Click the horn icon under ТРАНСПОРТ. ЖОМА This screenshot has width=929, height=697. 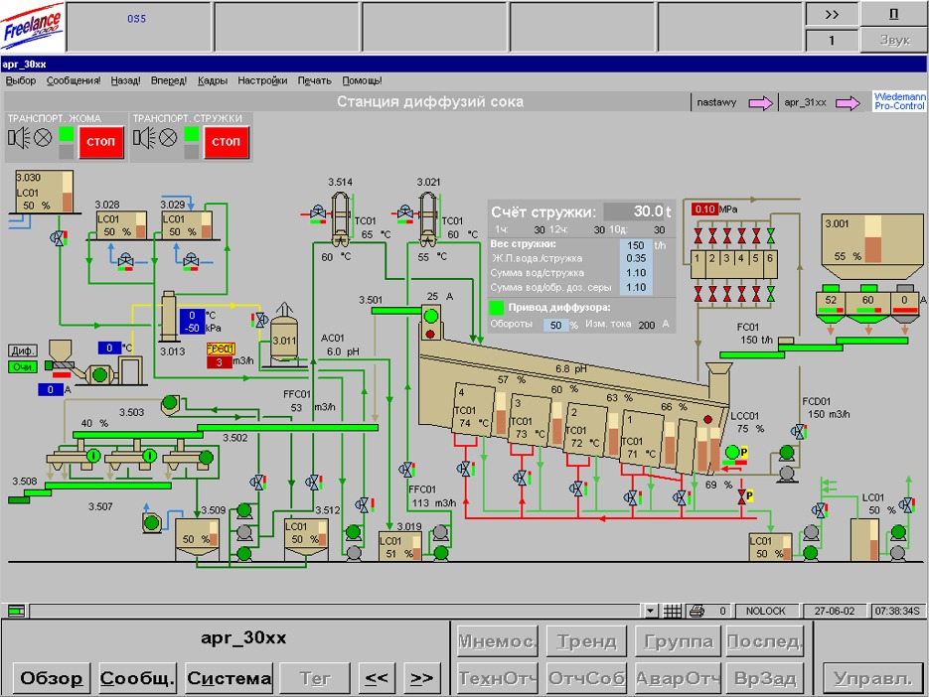coord(19,140)
